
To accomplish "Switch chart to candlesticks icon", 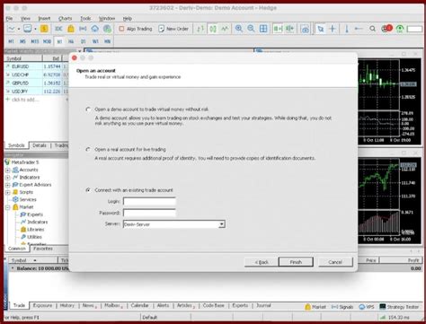I will click(x=213, y=29).
